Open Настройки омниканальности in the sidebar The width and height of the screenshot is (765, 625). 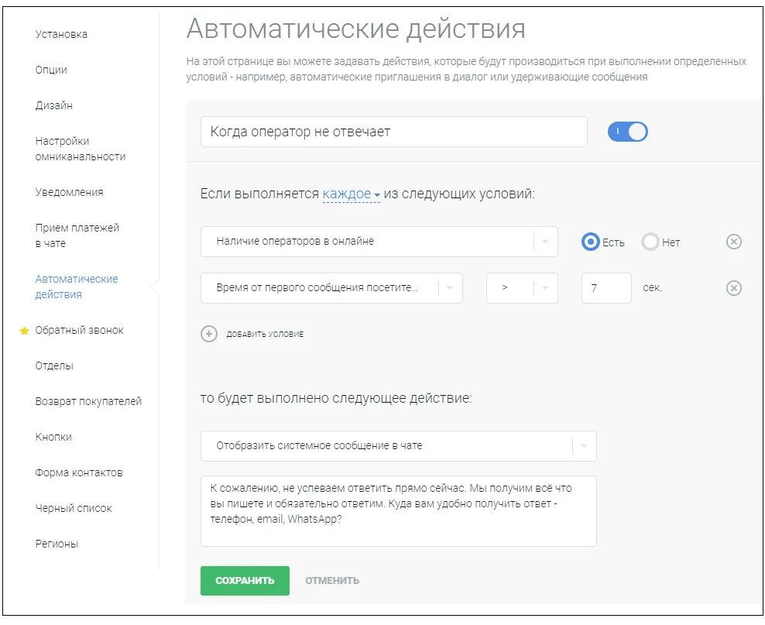[x=80, y=149]
